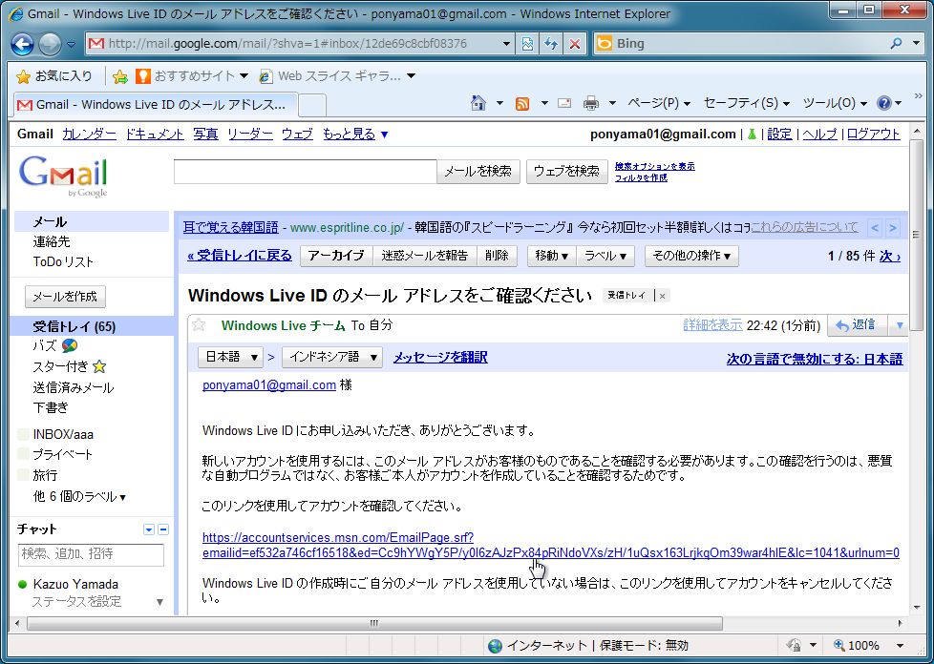This screenshot has width=934, height=664.
Task: Click the Home icon in command bar
Action: [478, 104]
